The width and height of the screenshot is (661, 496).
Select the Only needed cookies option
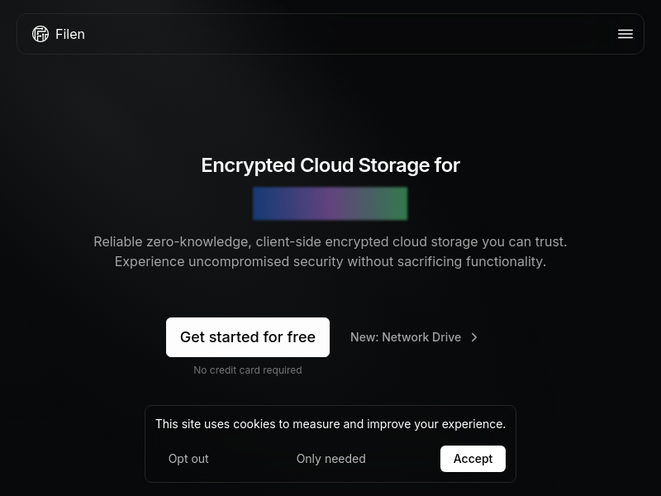point(331,459)
